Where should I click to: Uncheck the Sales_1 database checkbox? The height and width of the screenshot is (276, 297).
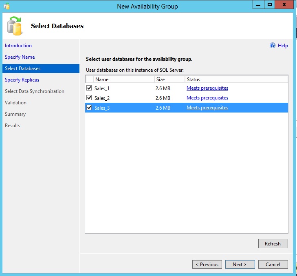click(89, 88)
